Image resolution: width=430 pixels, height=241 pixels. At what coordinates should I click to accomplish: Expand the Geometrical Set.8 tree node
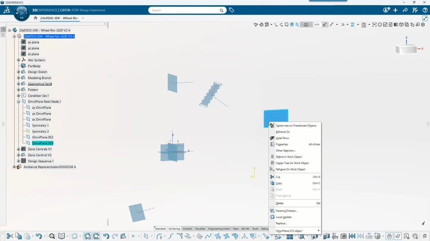tap(19, 84)
